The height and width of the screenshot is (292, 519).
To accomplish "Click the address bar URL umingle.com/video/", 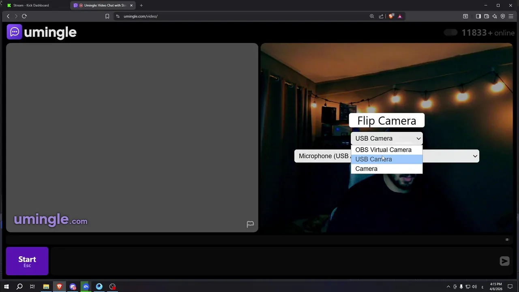I will tap(141, 16).
